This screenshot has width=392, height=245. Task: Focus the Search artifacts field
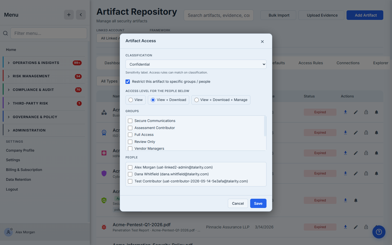pyautogui.click(x=219, y=15)
